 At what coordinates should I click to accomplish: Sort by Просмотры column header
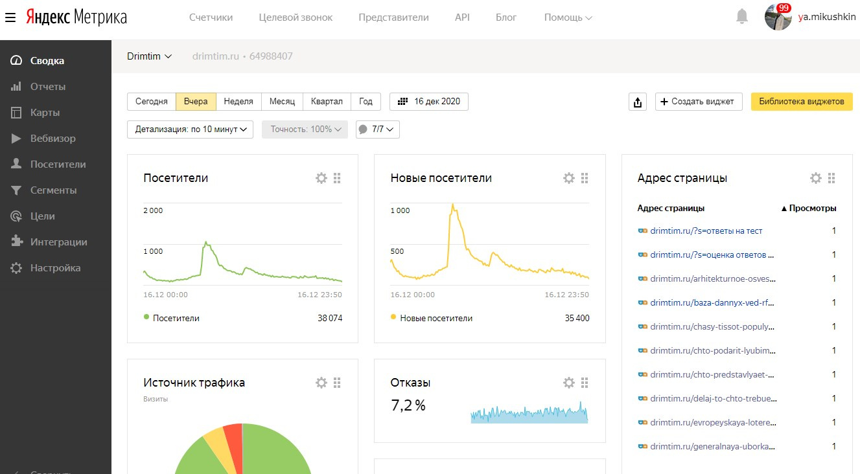808,209
